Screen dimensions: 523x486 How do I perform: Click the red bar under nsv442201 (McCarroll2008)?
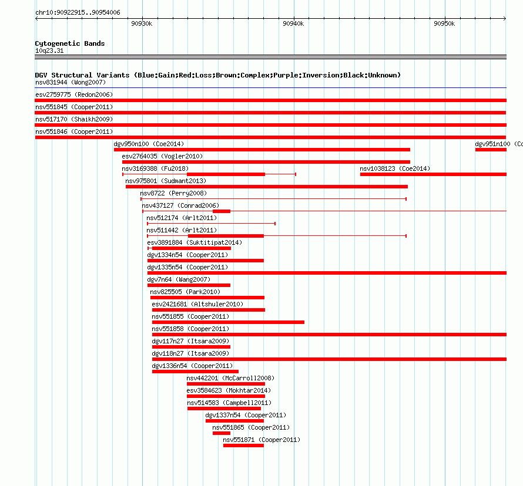pyautogui.click(x=226, y=384)
